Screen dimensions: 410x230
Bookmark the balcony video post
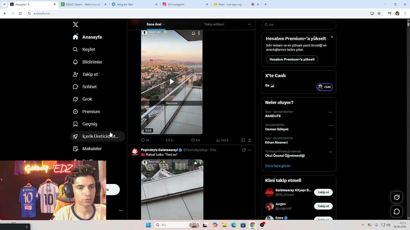coord(243,140)
